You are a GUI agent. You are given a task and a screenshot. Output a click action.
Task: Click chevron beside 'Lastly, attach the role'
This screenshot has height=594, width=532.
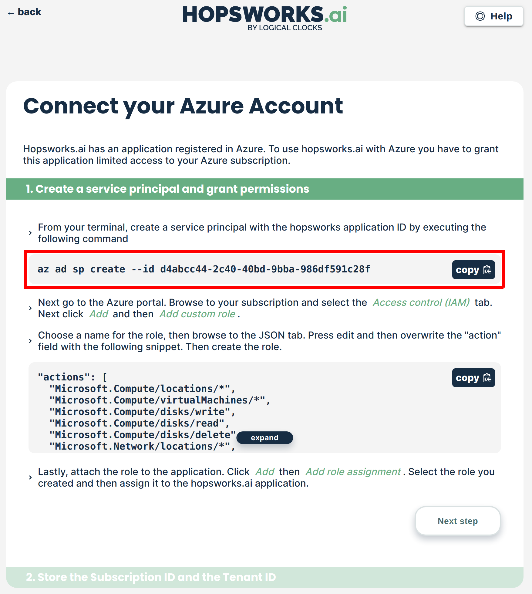coord(30,478)
